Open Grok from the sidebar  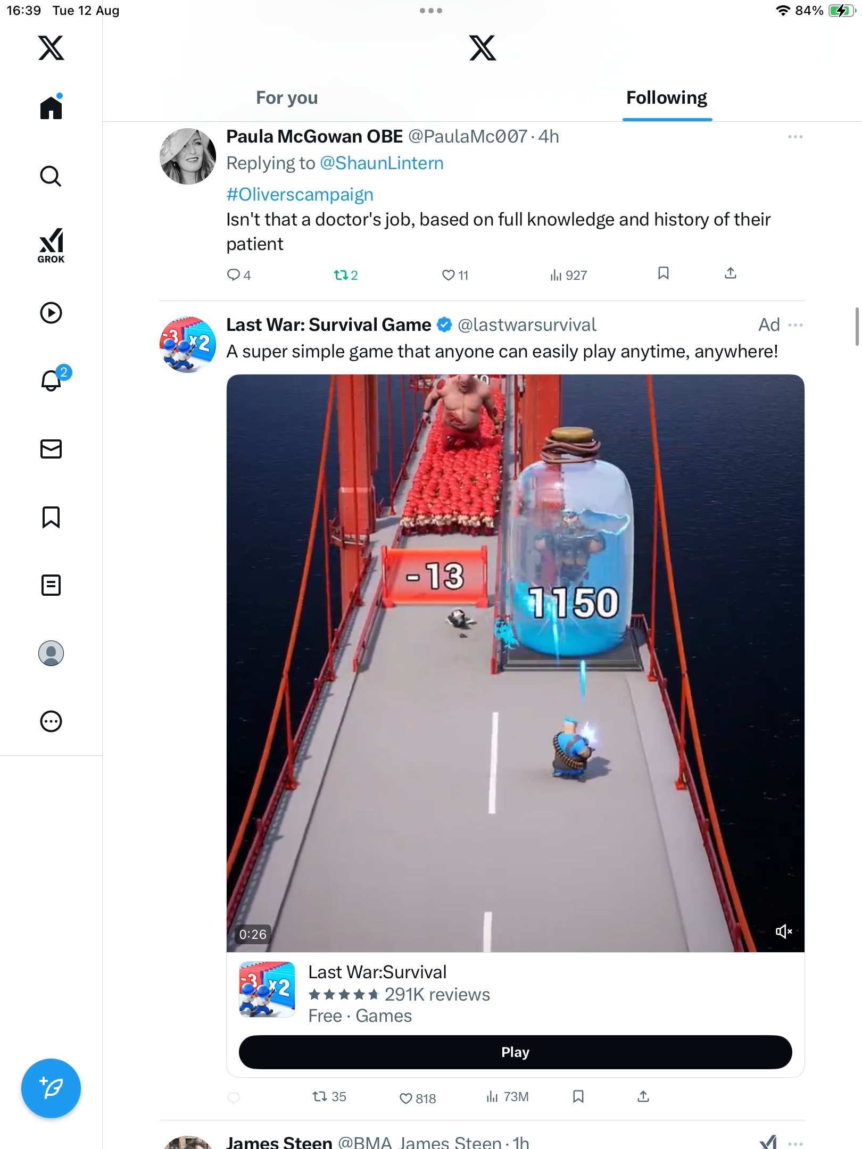click(x=51, y=245)
